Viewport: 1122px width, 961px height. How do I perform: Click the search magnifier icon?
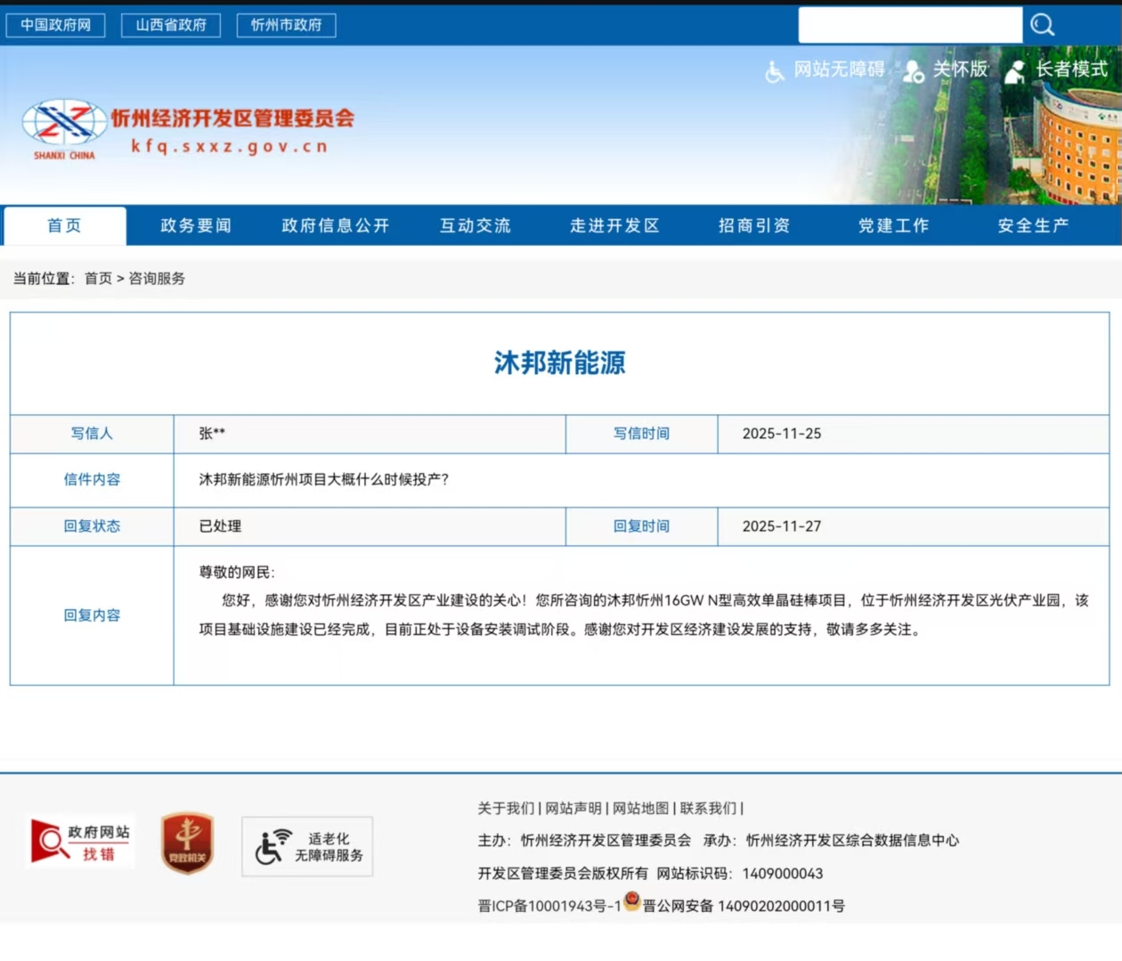coord(1042,25)
